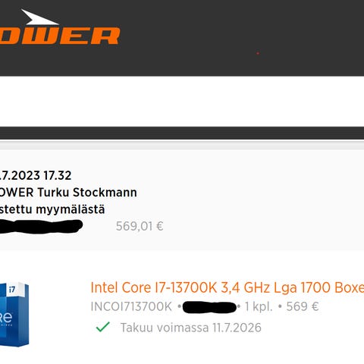Viewport: 364px width, 364px height.
Task: Click the orange POWER logo
Action: [59, 36]
